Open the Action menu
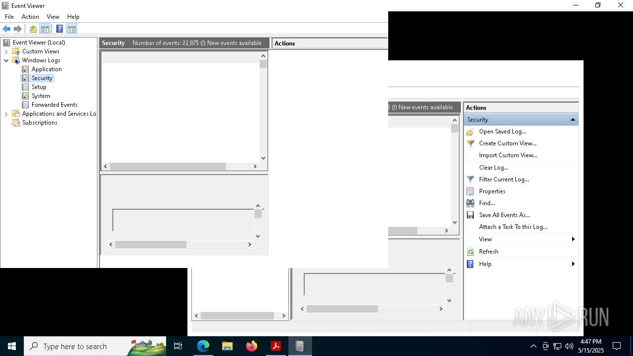 click(x=30, y=17)
